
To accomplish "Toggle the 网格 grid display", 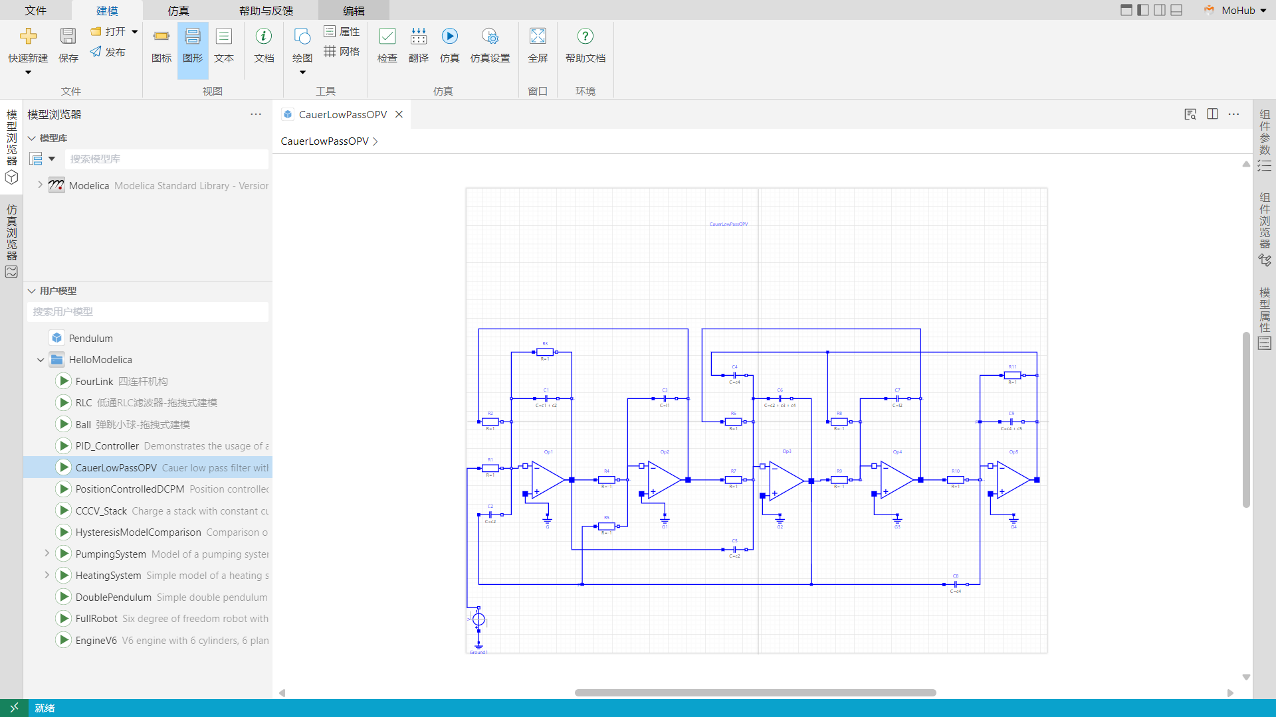I will point(342,51).
